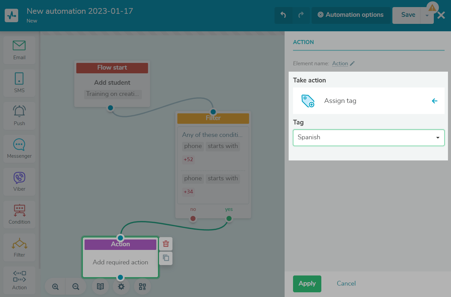Image resolution: width=451 pixels, height=297 pixels.
Task: Click the Action element name link
Action: (340, 63)
